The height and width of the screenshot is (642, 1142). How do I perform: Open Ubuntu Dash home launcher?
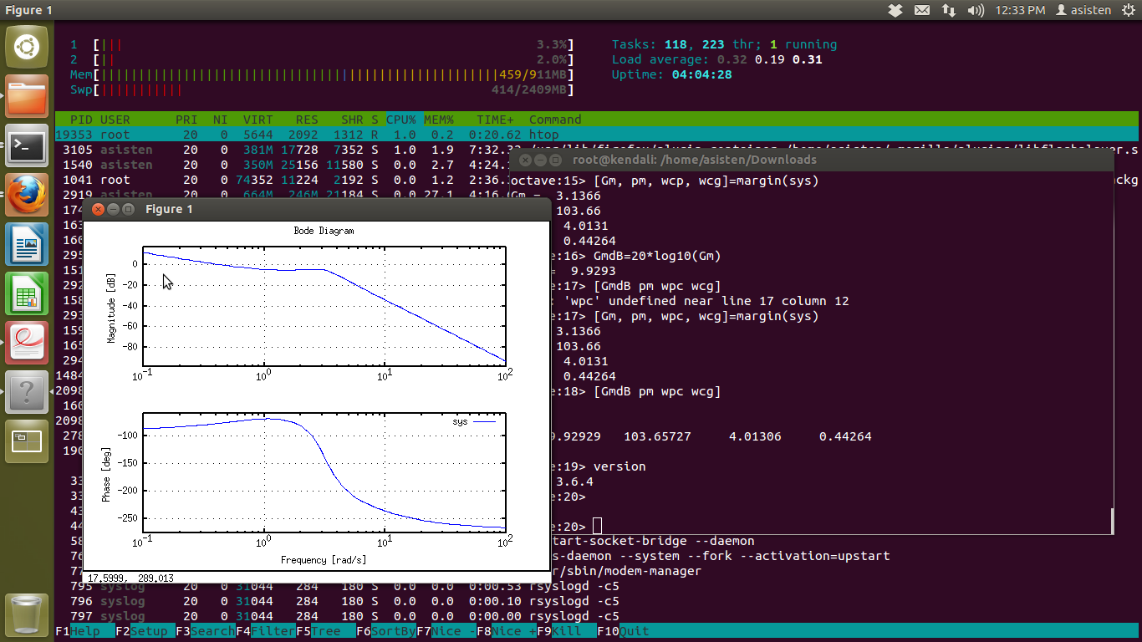[27, 47]
